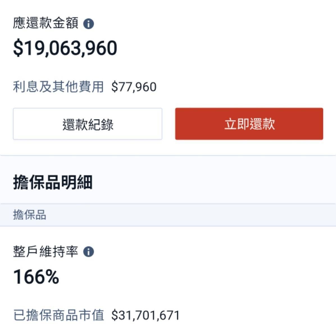Image resolution: width=336 pixels, height=334 pixels.
Task: Tap the 整戶維持率 label text
Action: coord(46,251)
